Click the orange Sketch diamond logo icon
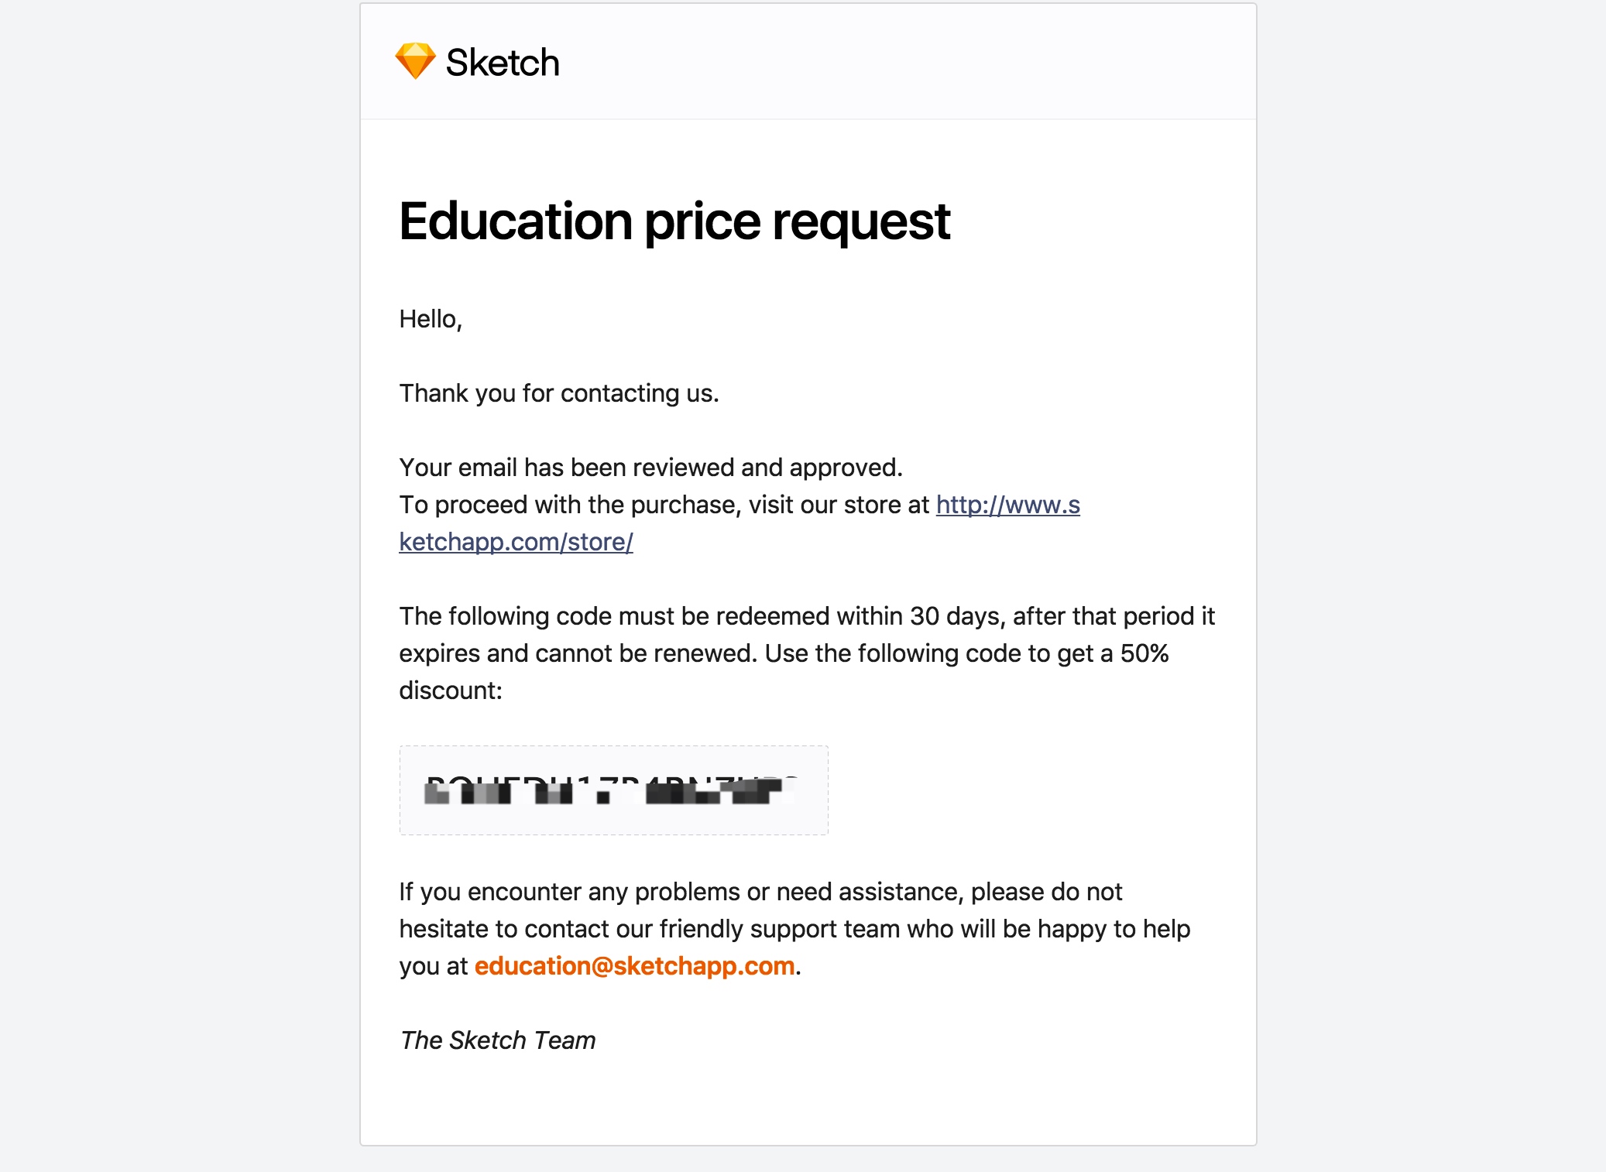 tap(415, 61)
